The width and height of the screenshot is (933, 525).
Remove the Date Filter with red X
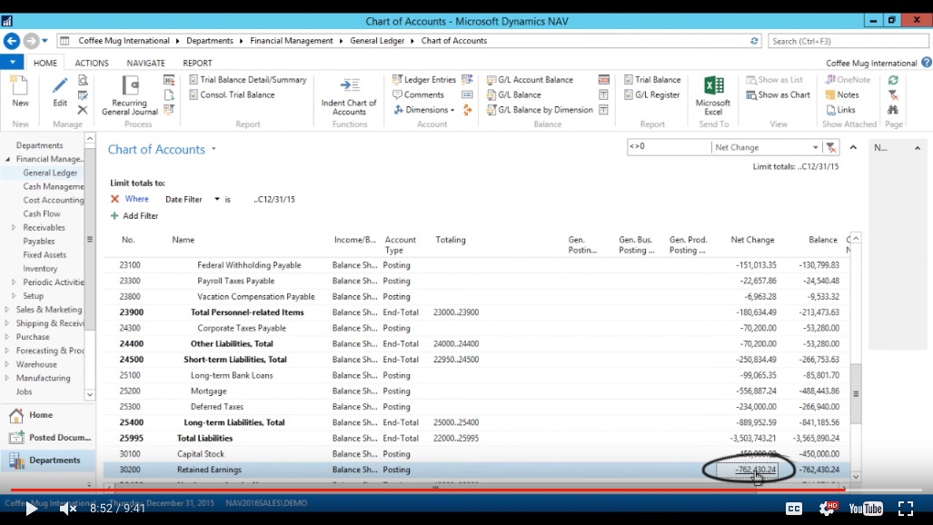114,199
